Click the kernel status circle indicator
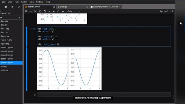This screenshot has height=104, width=185. (x=172, y=11)
